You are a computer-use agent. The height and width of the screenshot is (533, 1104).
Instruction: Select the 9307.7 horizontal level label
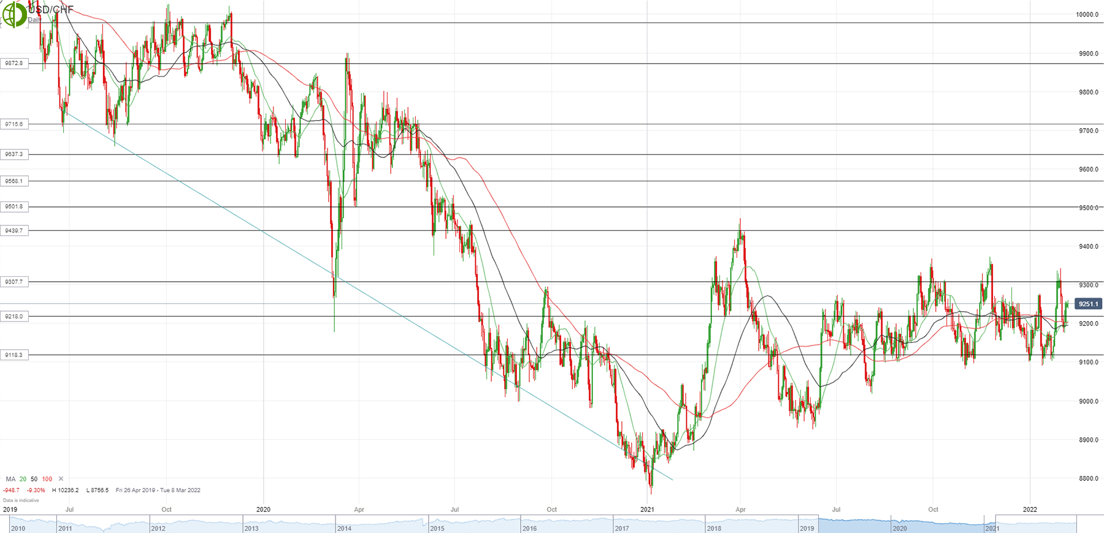[x=14, y=282]
